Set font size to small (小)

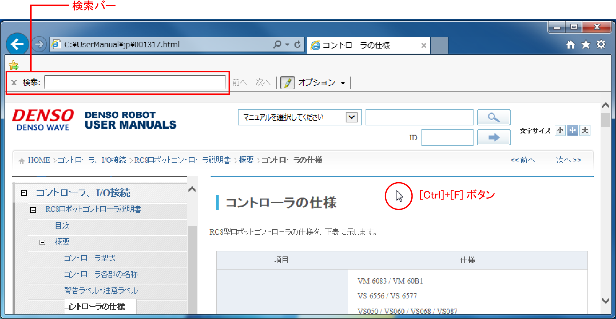click(x=560, y=130)
